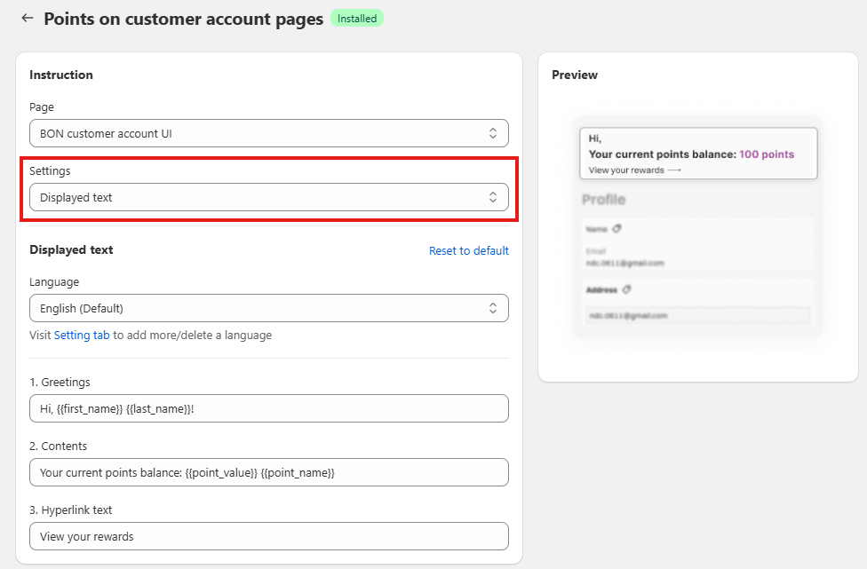Open the Language dropdown set to English (Default)
This screenshot has width=867, height=569.
(x=268, y=308)
